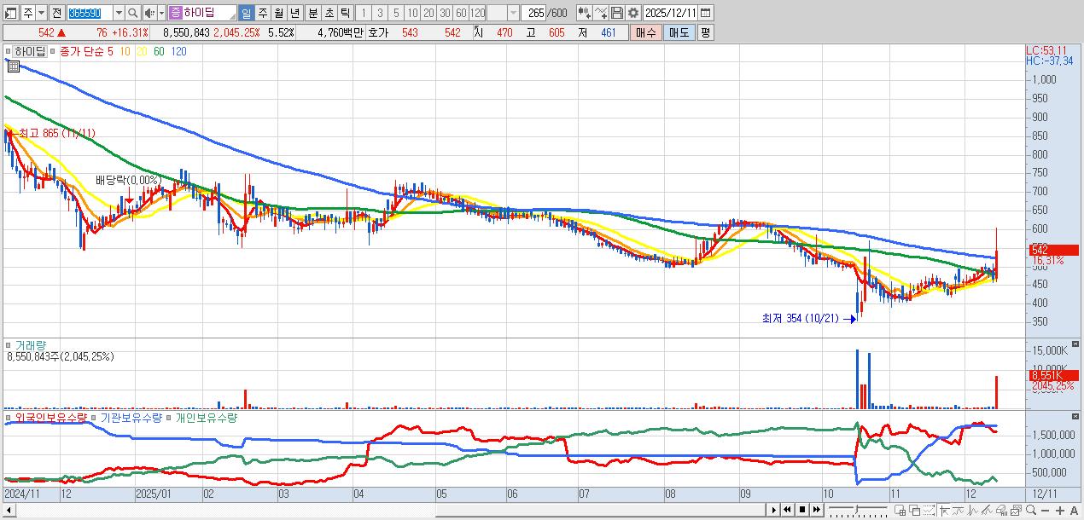Click the bar count field 265
Viewport: 1084px width, 520px height.
(533, 13)
